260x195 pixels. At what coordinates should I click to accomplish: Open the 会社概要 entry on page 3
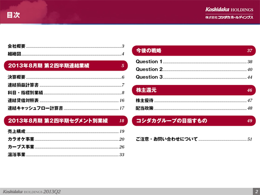66,46
